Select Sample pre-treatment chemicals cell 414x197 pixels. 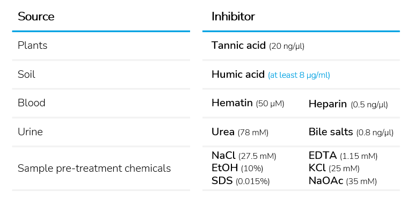[x=95, y=168]
